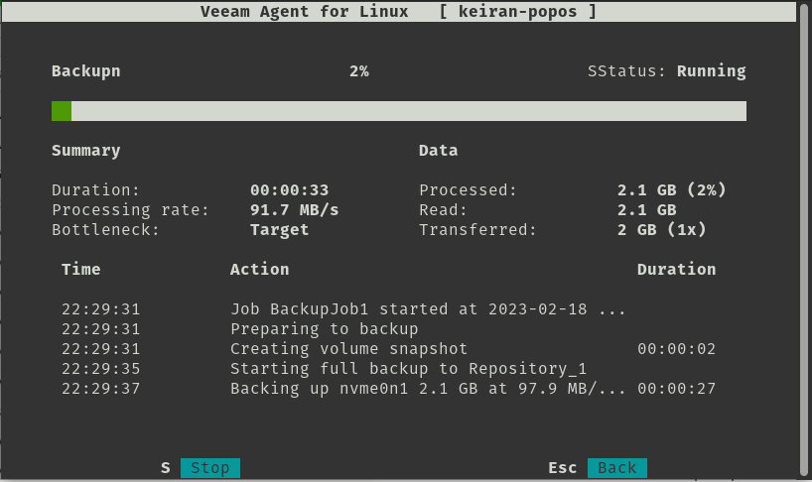The height and width of the screenshot is (482, 812).
Task: Select the 'Starting full backup to Repository_1' entry
Action: (388, 369)
